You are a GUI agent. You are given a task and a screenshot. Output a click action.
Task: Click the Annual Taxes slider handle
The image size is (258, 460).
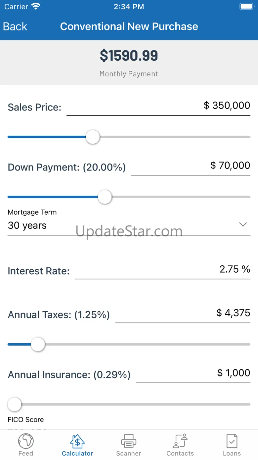tap(38, 344)
